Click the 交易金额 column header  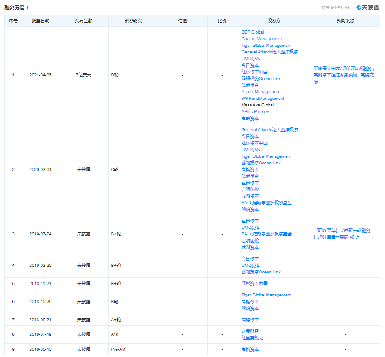(84, 21)
